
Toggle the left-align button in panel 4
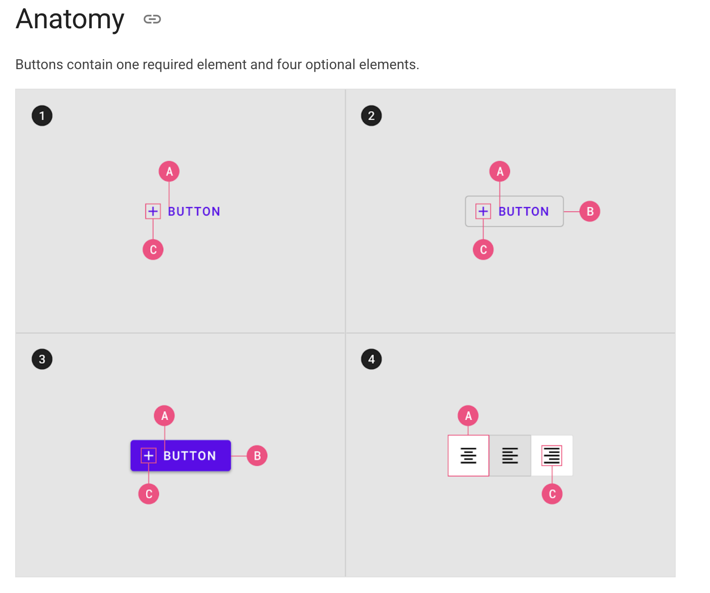click(510, 456)
